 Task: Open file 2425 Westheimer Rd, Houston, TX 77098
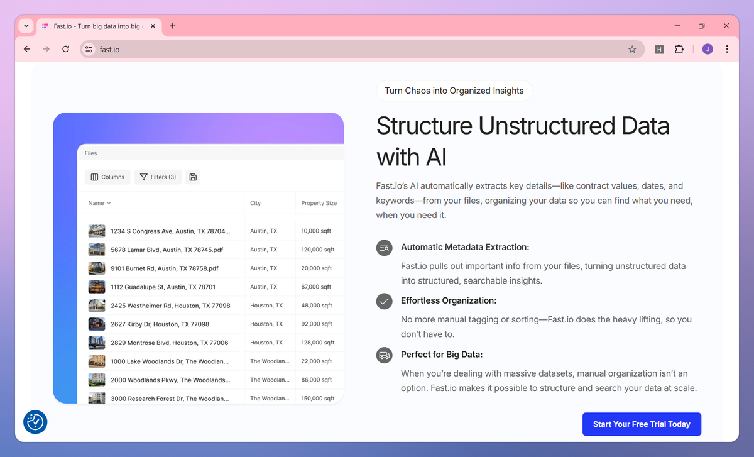click(x=170, y=306)
